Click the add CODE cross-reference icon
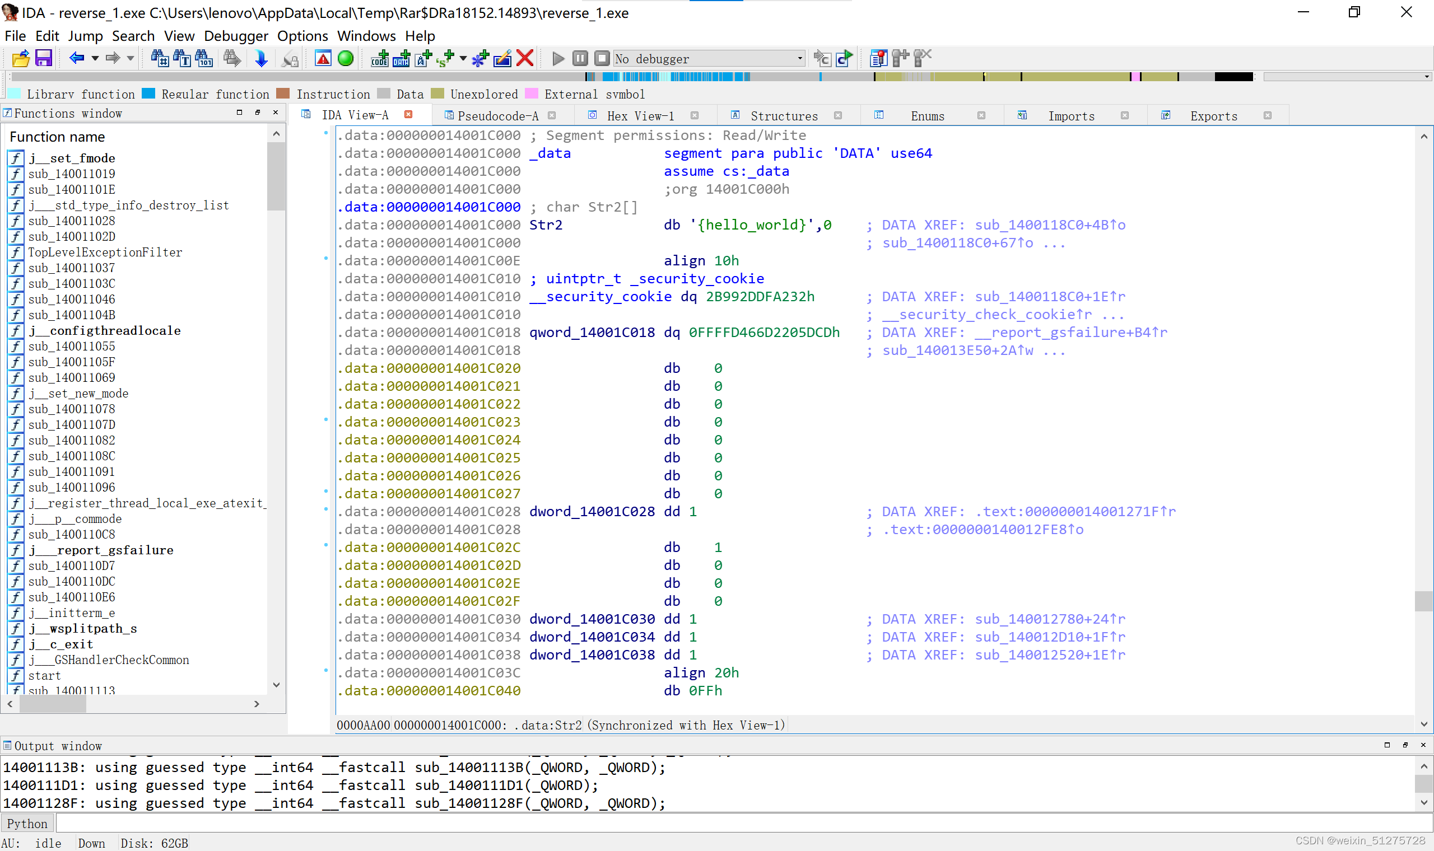 pyautogui.click(x=380, y=58)
